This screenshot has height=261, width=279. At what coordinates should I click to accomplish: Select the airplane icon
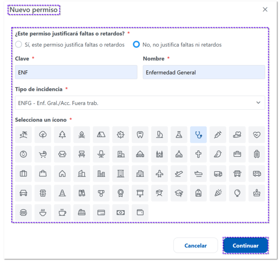[x=159, y=174]
